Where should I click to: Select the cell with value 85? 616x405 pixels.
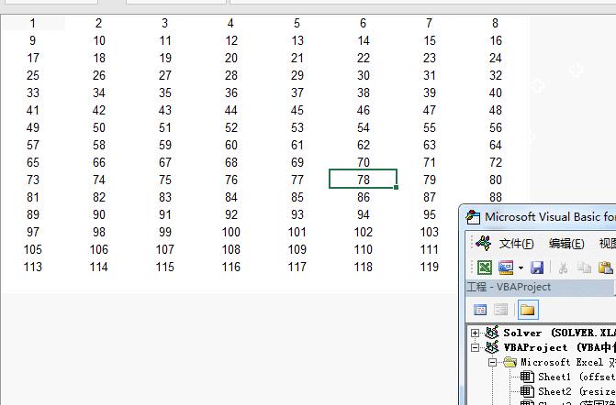coord(297,197)
